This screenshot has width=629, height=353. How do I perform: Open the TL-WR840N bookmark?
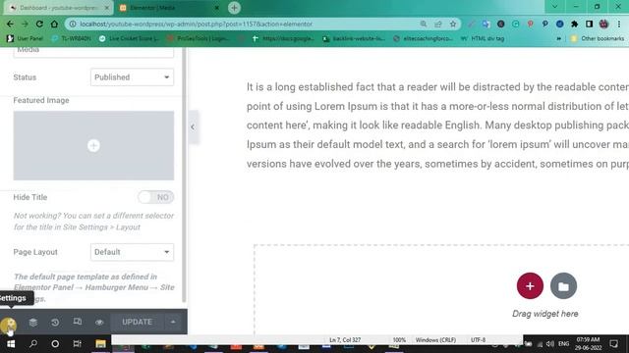(x=71, y=38)
